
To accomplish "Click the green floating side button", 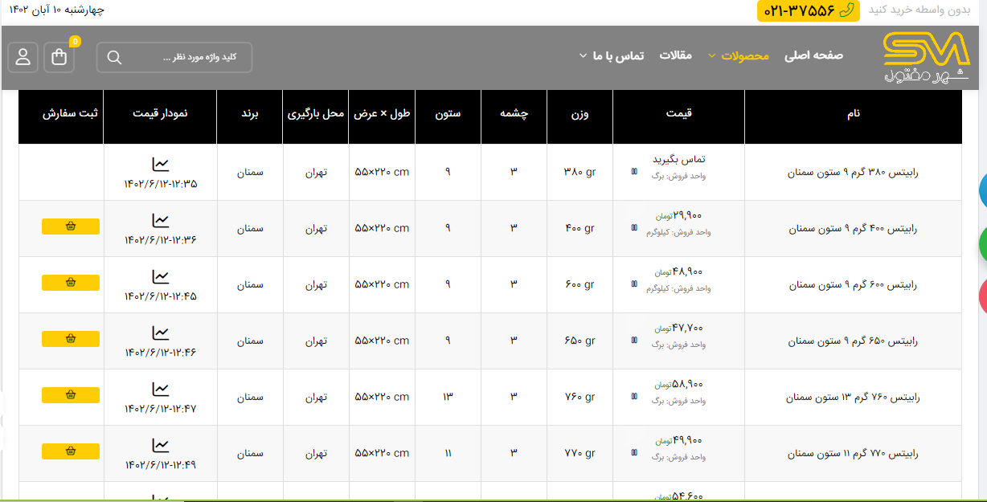I will (x=981, y=244).
